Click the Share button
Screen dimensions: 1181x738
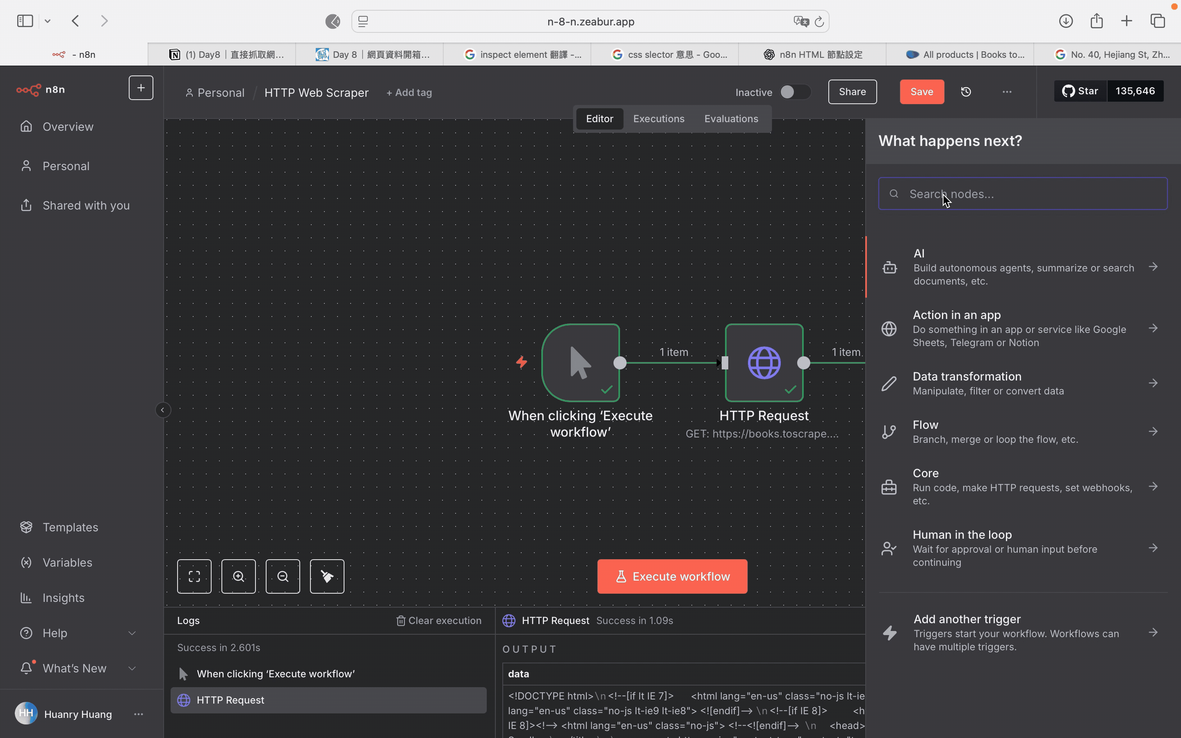(x=852, y=92)
